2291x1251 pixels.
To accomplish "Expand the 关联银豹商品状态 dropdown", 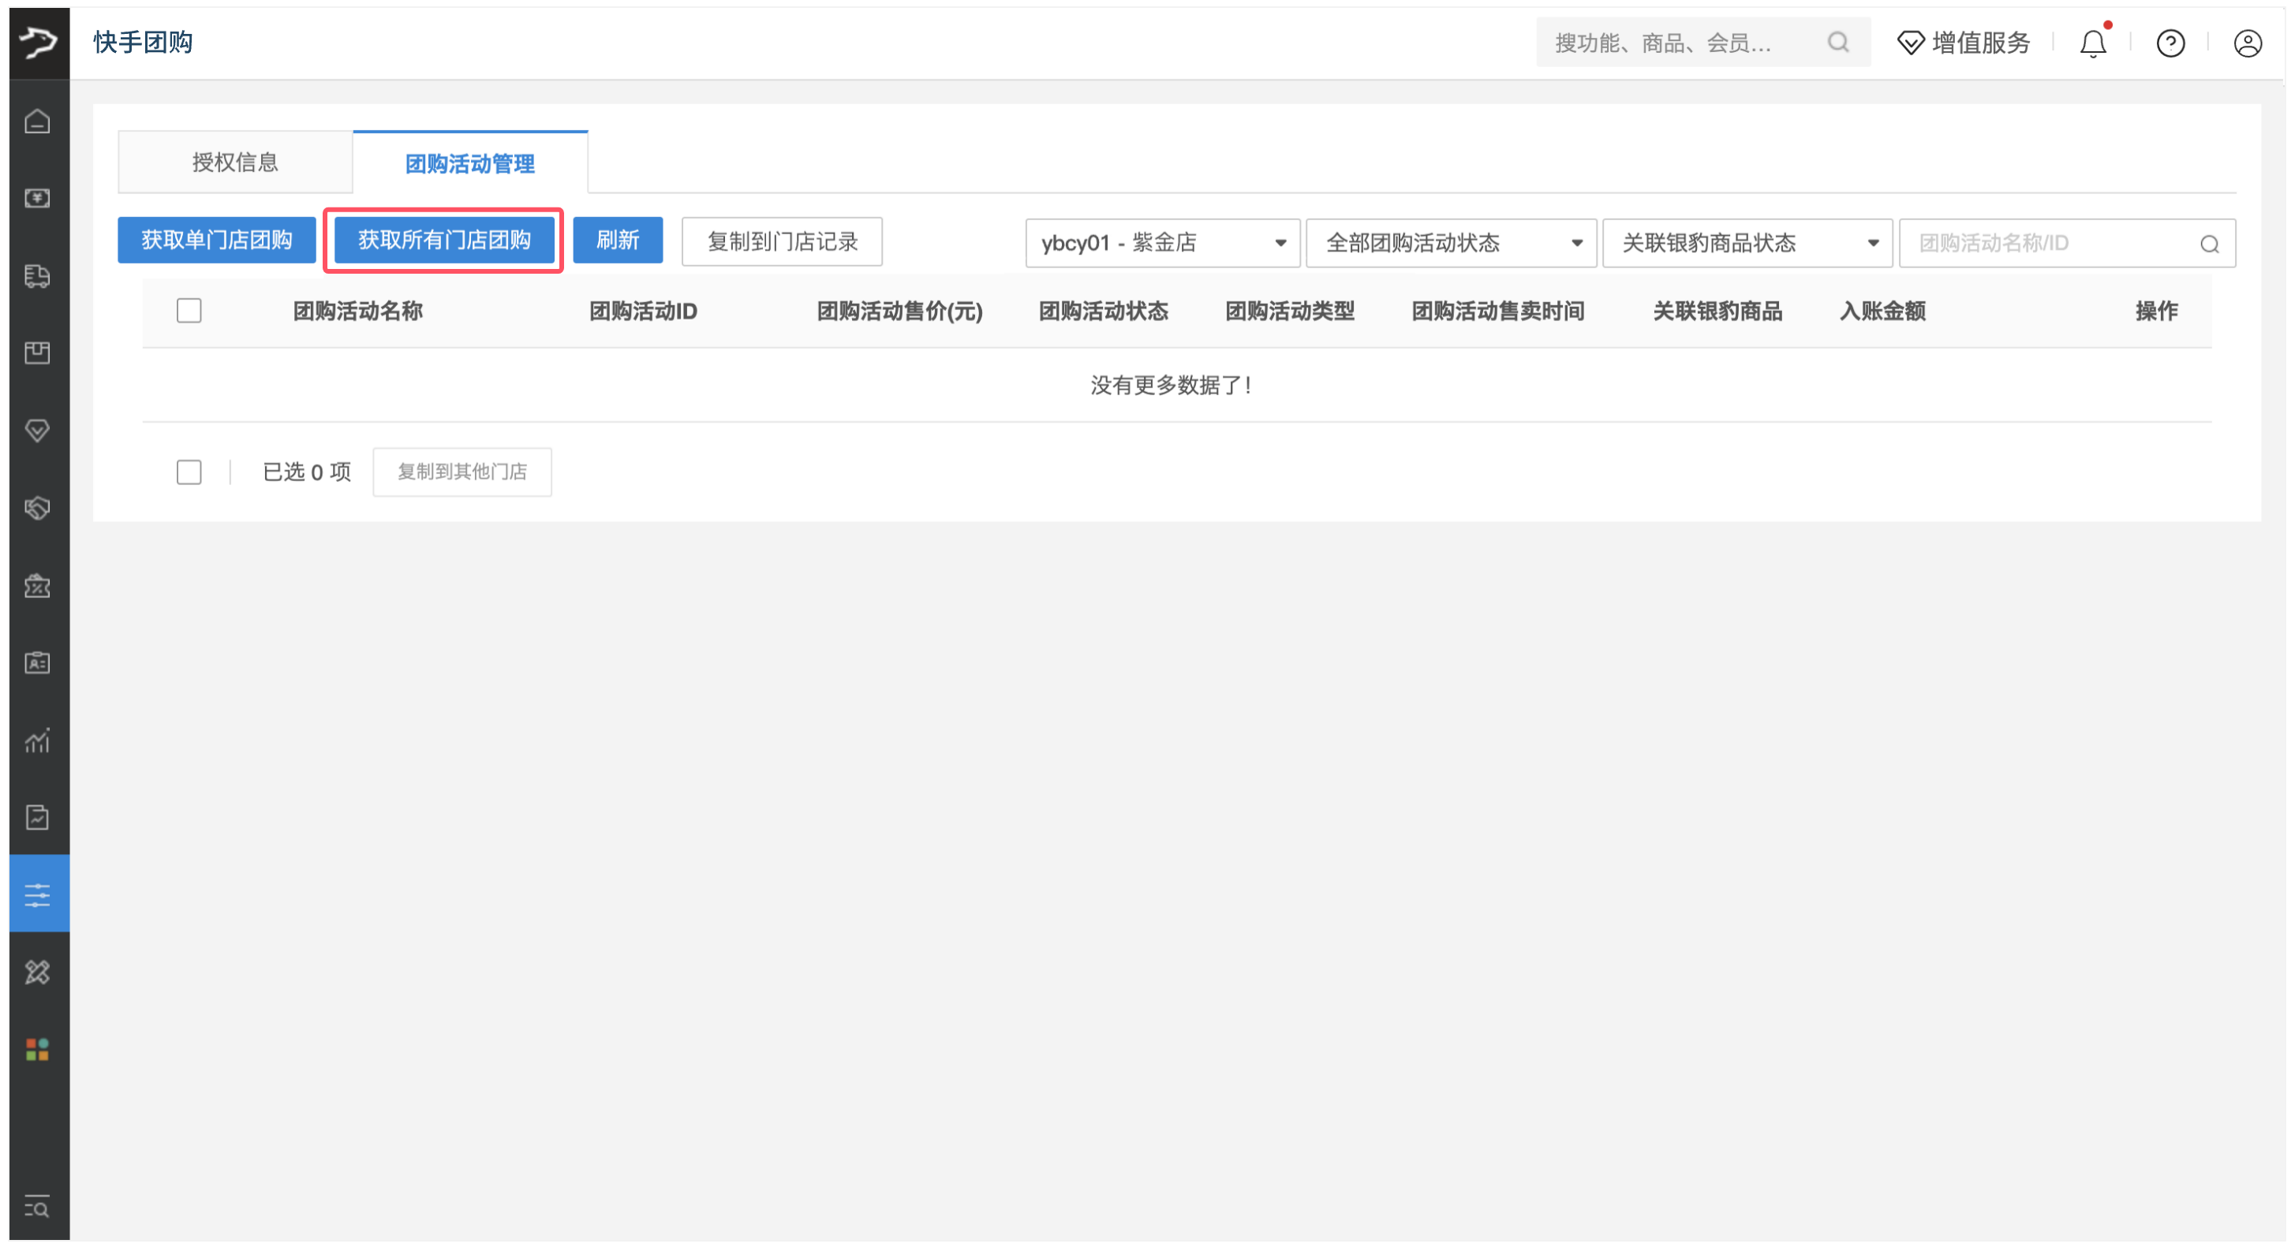I will [1747, 243].
